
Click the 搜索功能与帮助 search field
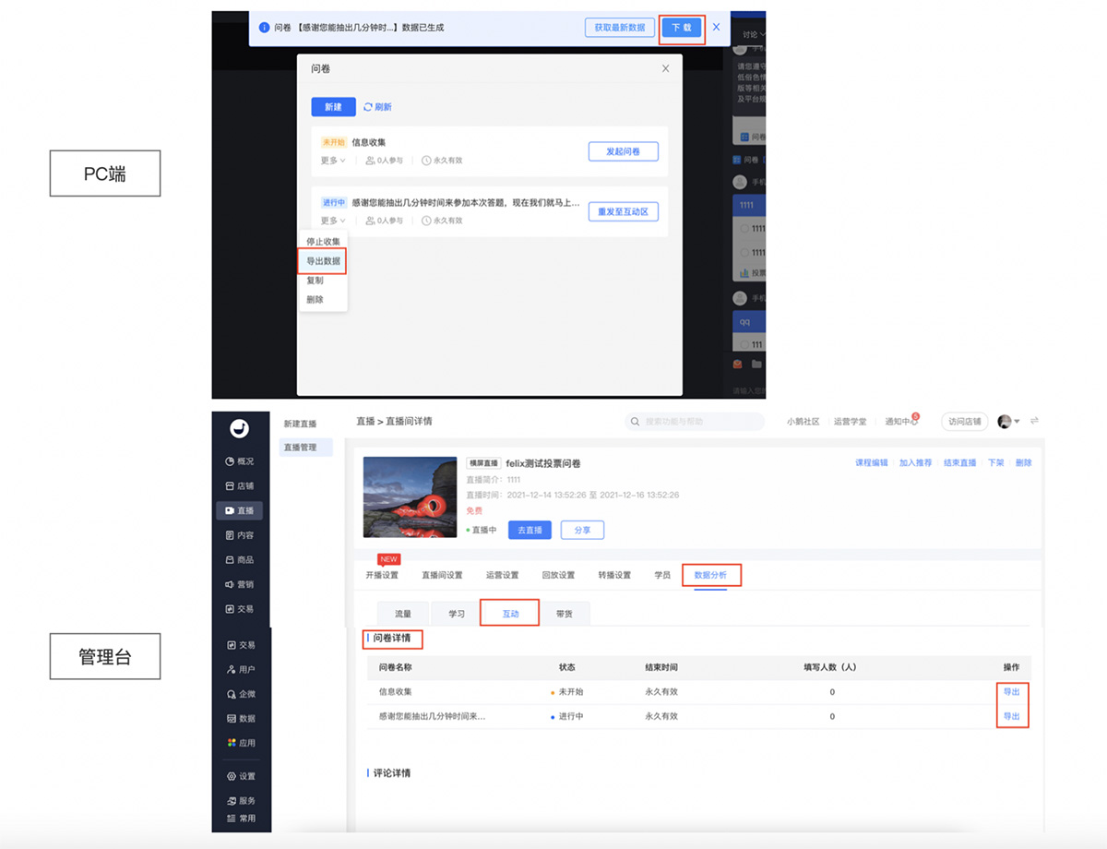click(x=696, y=422)
